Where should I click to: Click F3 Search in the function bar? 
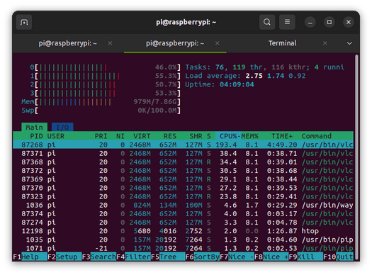(x=99, y=257)
